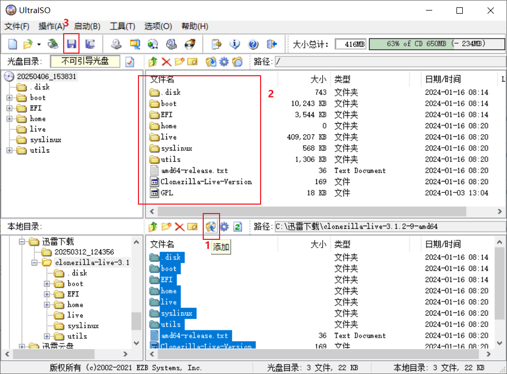Open the 文件(F) menu
The width and height of the screenshot is (507, 374).
point(17,26)
